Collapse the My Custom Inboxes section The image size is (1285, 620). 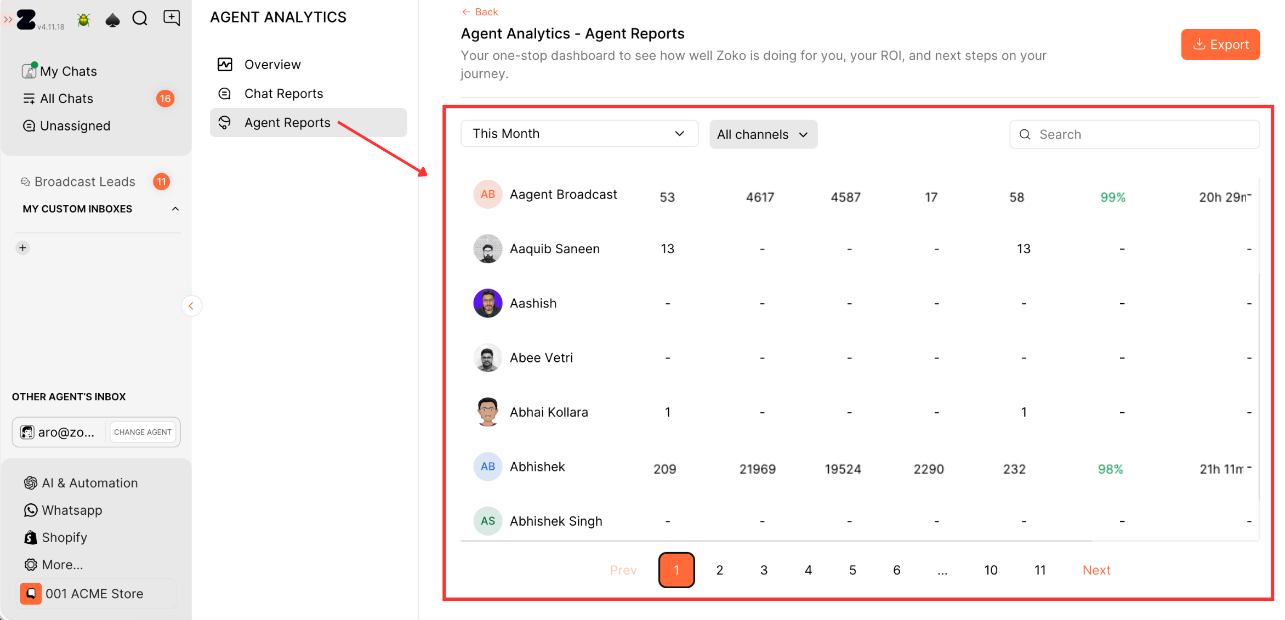coord(175,209)
